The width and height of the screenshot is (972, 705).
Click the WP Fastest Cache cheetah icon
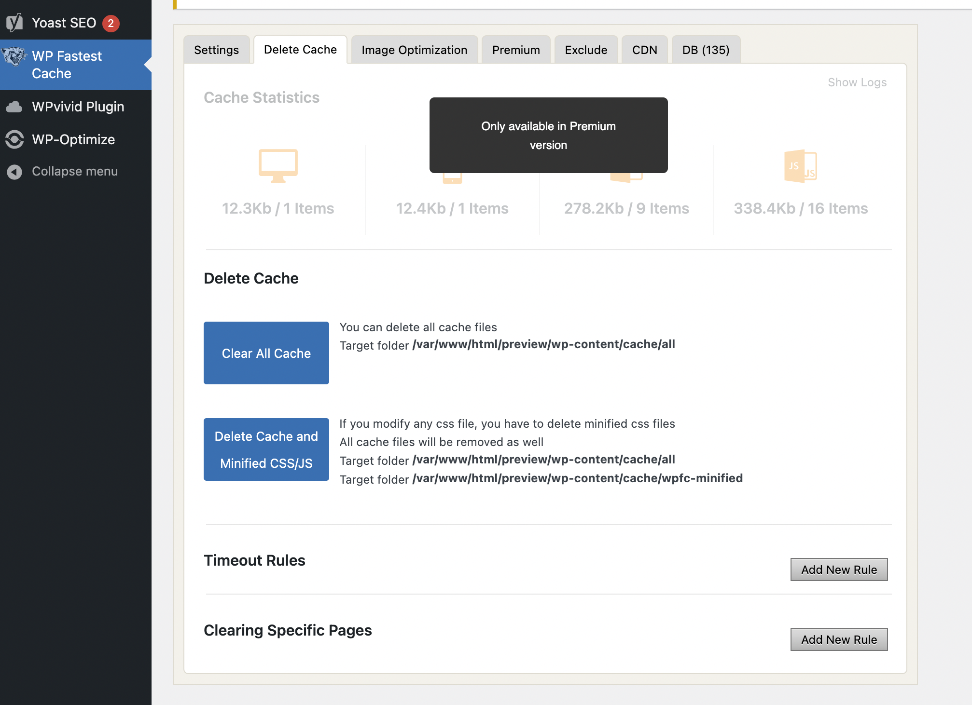tap(14, 56)
